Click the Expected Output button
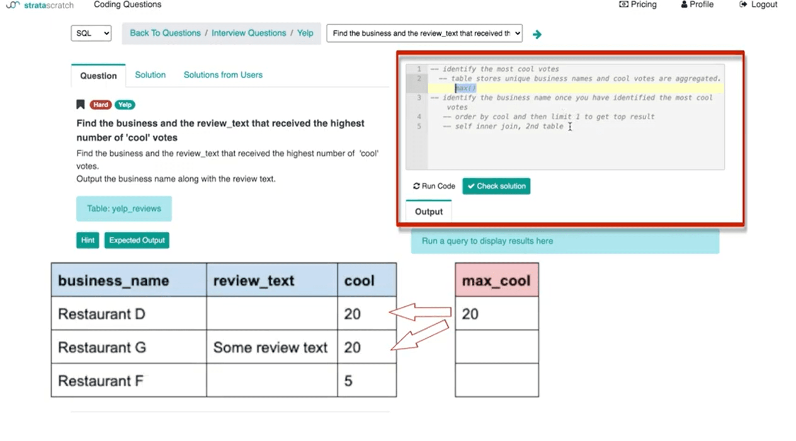This screenshot has height=441, width=796. [137, 240]
